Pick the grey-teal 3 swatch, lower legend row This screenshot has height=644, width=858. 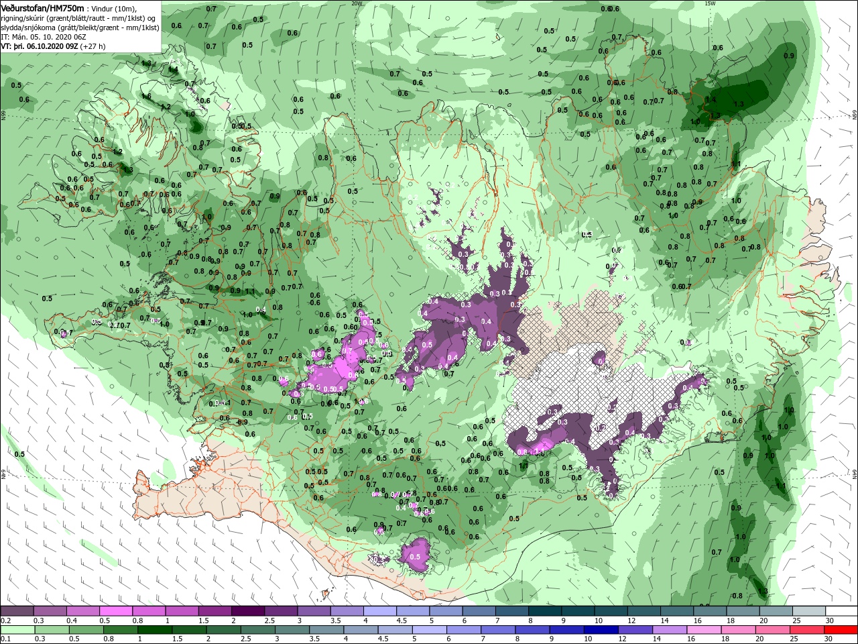coord(292,630)
